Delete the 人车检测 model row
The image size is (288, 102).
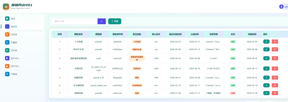tap(275, 42)
